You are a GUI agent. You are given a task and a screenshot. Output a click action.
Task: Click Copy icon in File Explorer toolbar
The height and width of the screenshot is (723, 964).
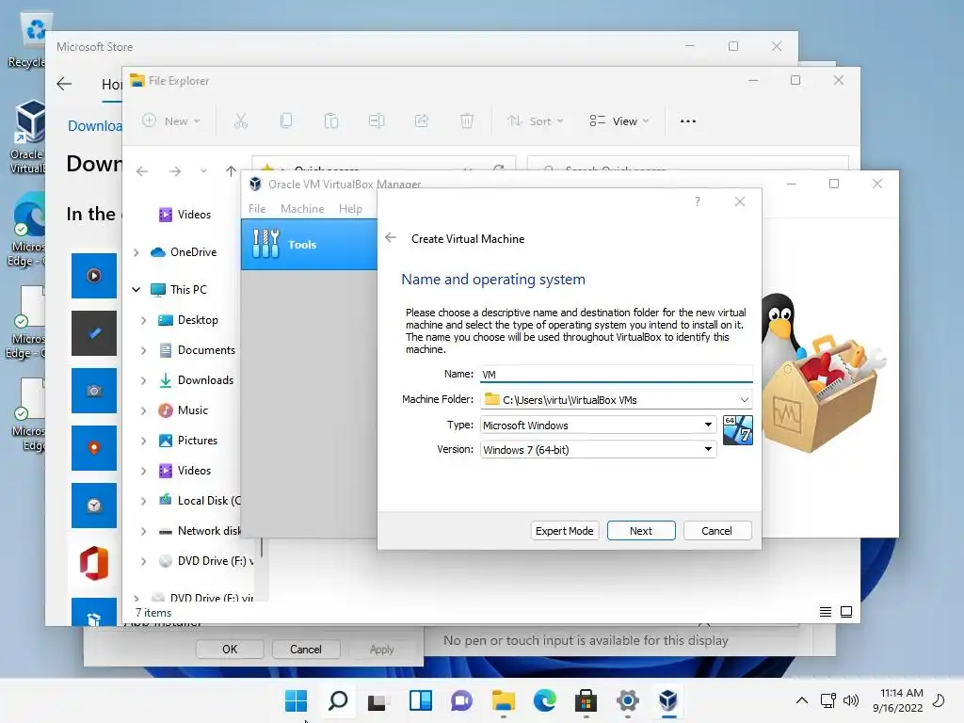pyautogui.click(x=286, y=121)
